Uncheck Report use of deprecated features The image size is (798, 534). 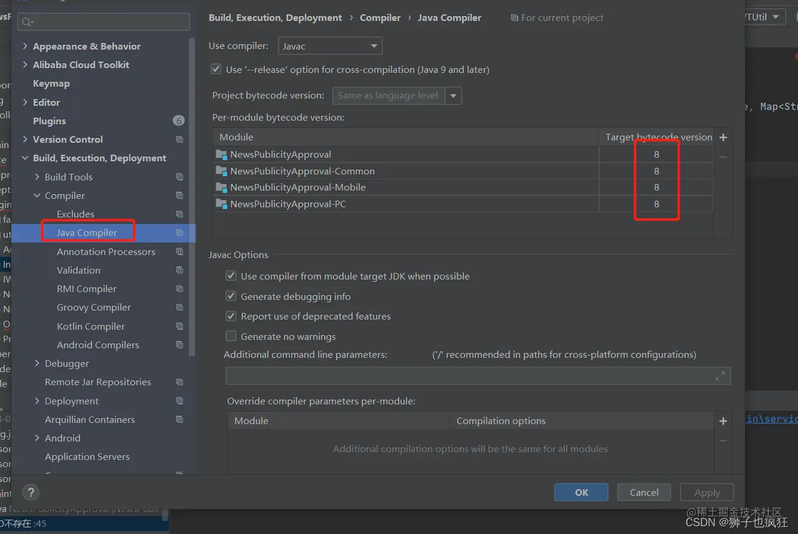[231, 316]
